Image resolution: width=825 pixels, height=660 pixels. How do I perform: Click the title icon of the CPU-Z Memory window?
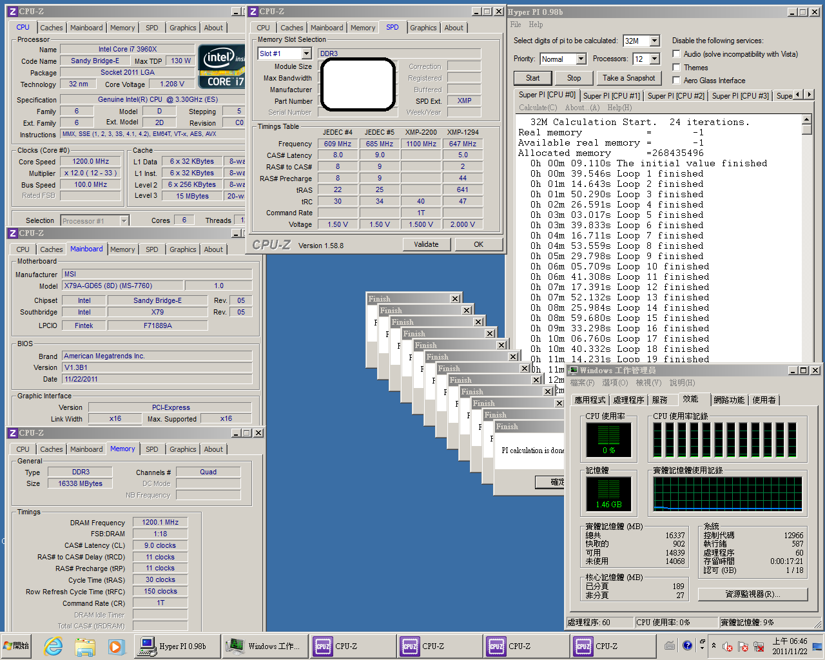coord(12,433)
